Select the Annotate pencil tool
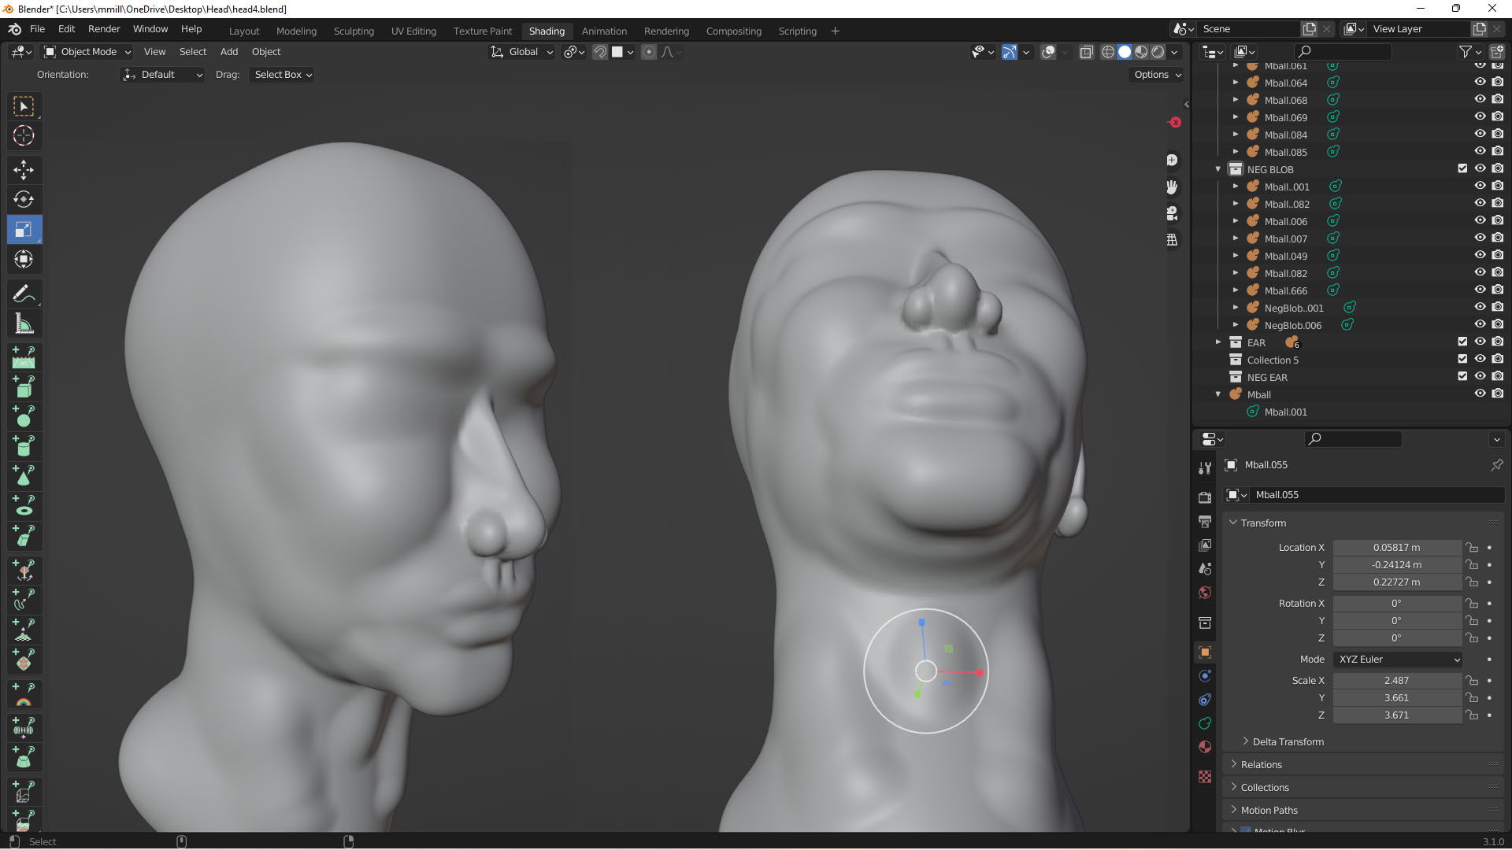Screen dimensions: 1512x850 click(x=24, y=294)
